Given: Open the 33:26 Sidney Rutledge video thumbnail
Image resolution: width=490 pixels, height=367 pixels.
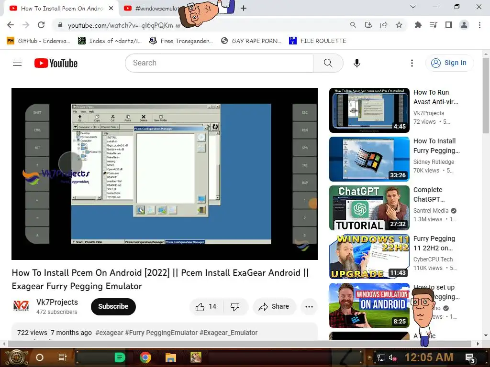Looking at the screenshot, I should coord(369,159).
